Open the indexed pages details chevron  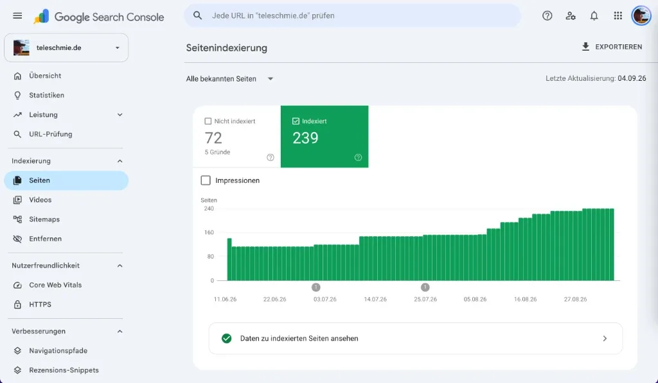[605, 339]
